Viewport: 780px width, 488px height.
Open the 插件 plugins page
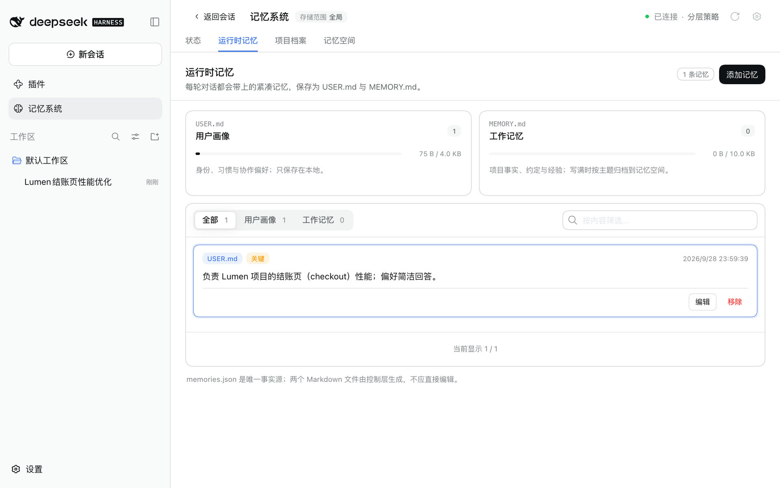(85, 84)
